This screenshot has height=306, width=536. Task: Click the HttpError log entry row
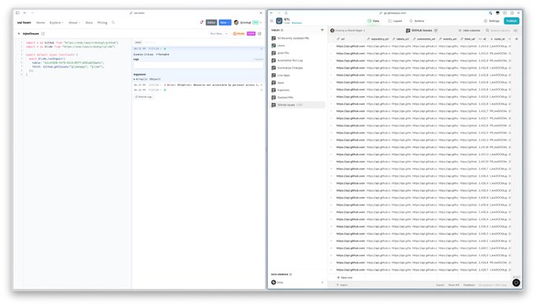tap(198, 85)
